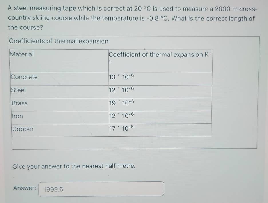Viewport: 268px width, 203px height.
Task: Click the Material column header
Action: (22, 55)
